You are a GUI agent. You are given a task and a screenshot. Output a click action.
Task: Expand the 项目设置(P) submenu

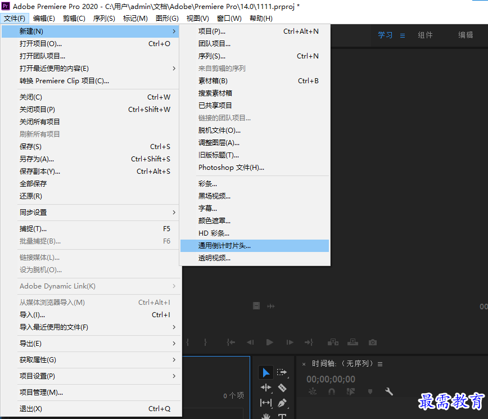(91, 376)
